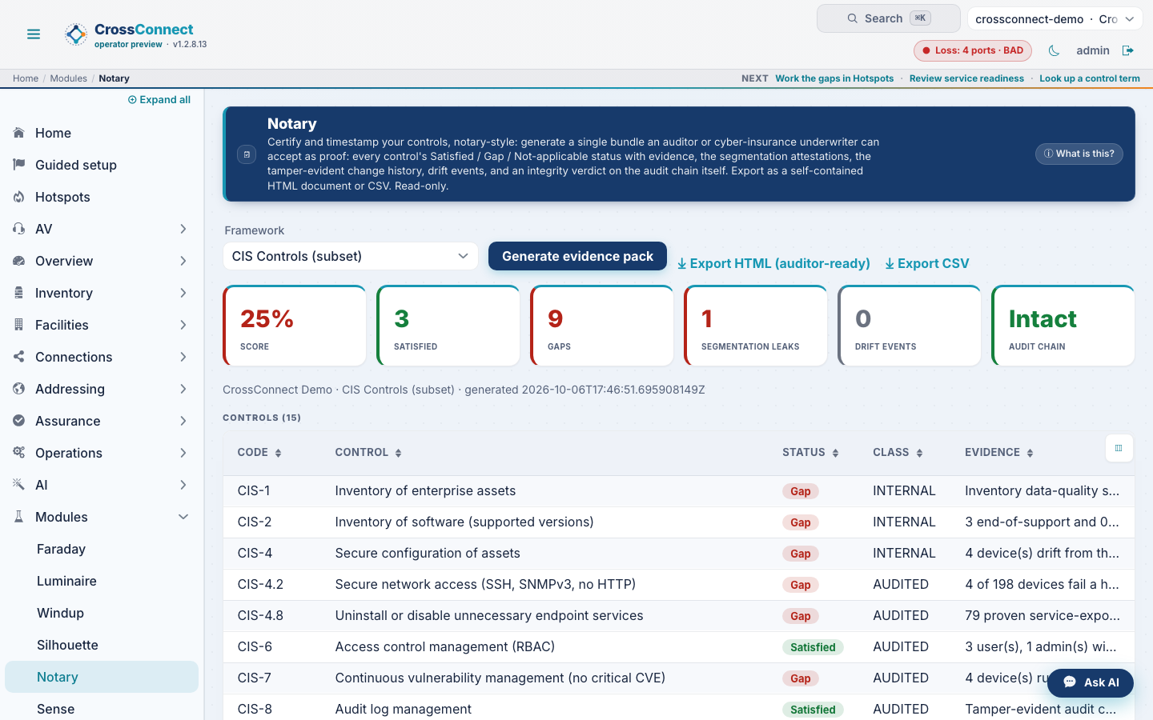This screenshot has width=1153, height=720.
Task: Click the Inventory server icon
Action: click(x=19, y=293)
